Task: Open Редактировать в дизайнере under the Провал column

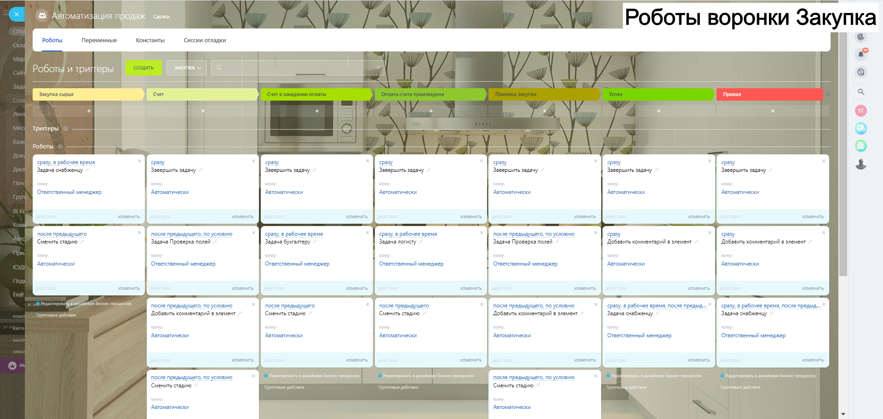Action: pos(770,376)
